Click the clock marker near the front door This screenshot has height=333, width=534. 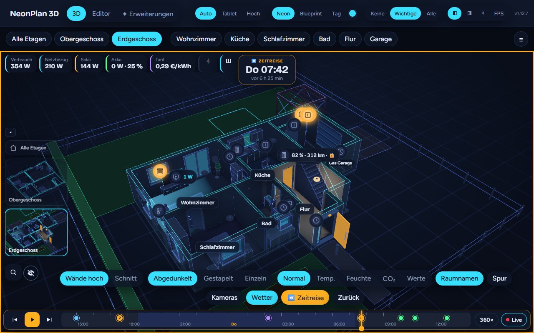pos(316,220)
